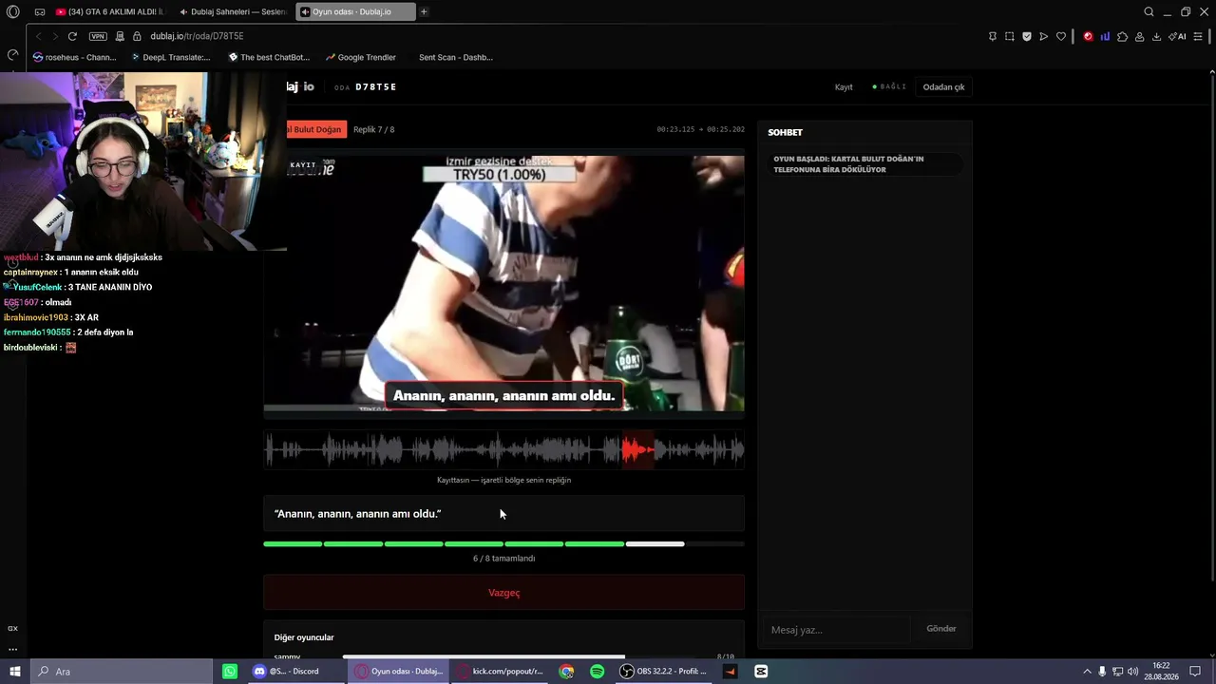View site security padlock info
Viewport: 1216px width, 684px height.
(x=137, y=36)
